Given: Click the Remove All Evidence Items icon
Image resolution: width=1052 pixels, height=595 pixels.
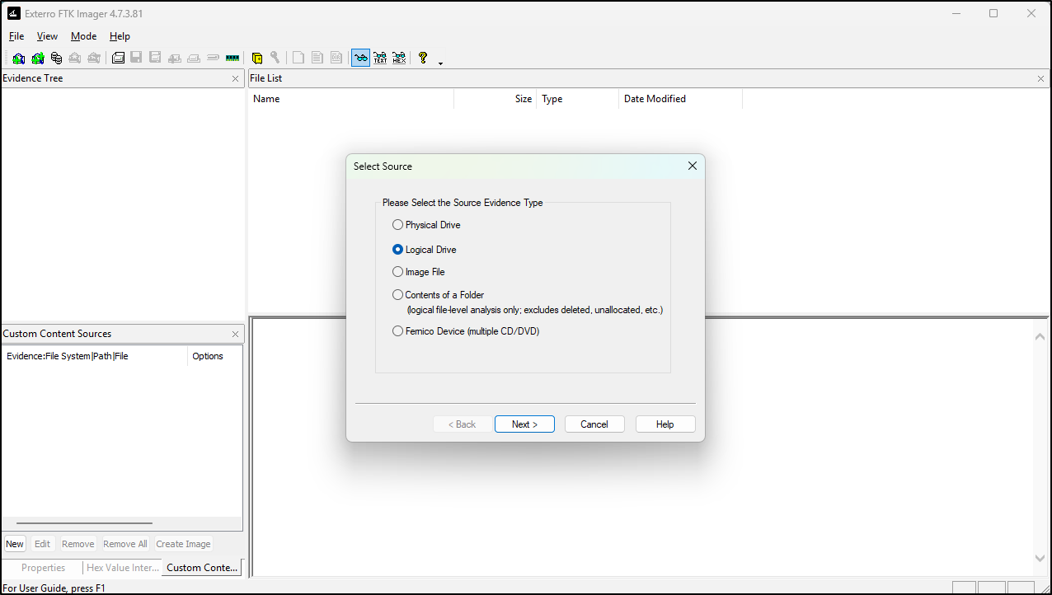Looking at the screenshot, I should (x=94, y=58).
